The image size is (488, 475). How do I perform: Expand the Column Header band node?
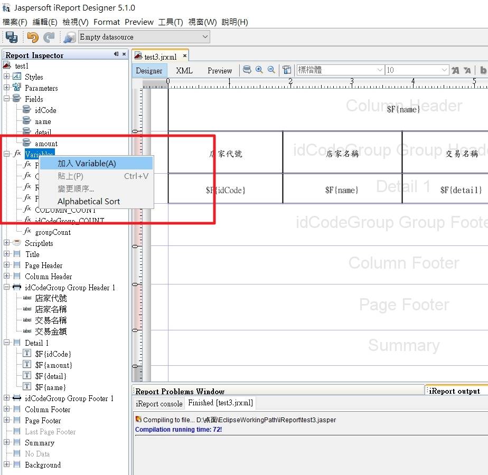(x=6, y=276)
